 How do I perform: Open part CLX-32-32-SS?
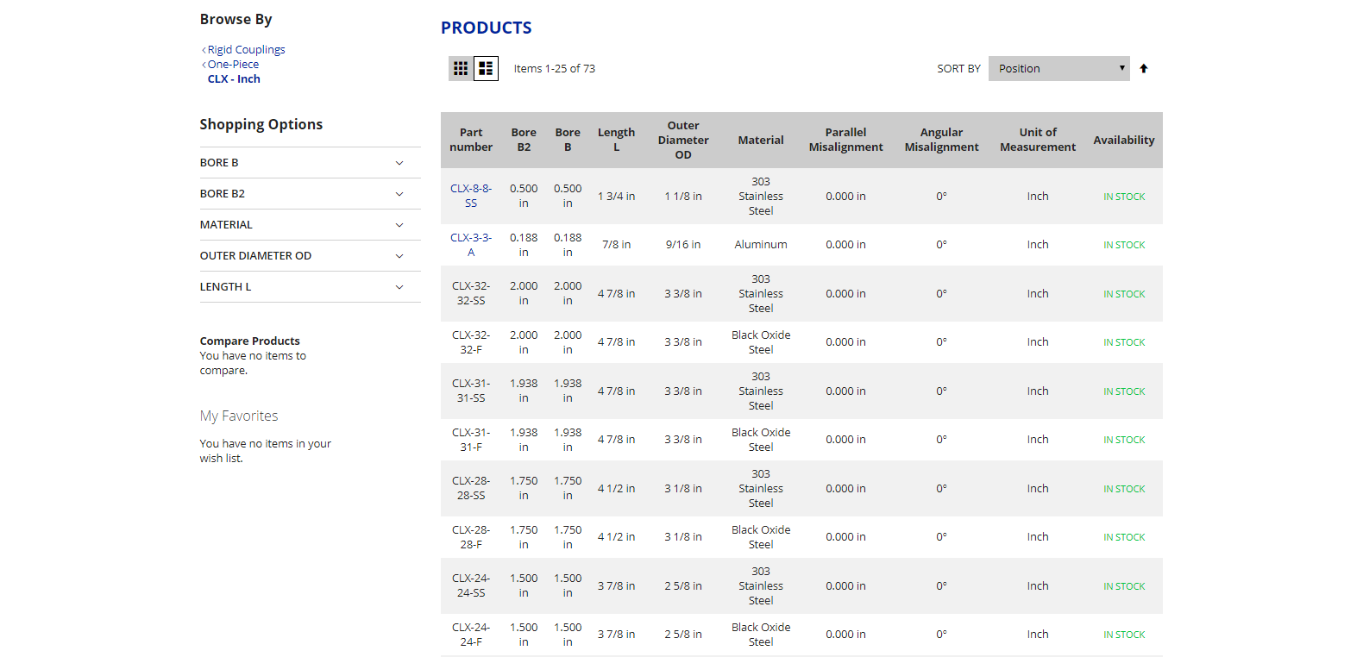pyautogui.click(x=471, y=293)
